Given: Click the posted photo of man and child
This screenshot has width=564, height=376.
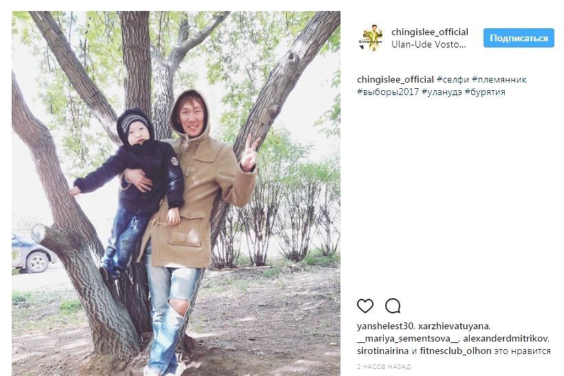Looking at the screenshot, I should point(176,194).
